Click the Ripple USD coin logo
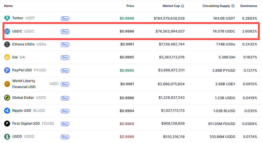262x143 pixels. pos(7,111)
